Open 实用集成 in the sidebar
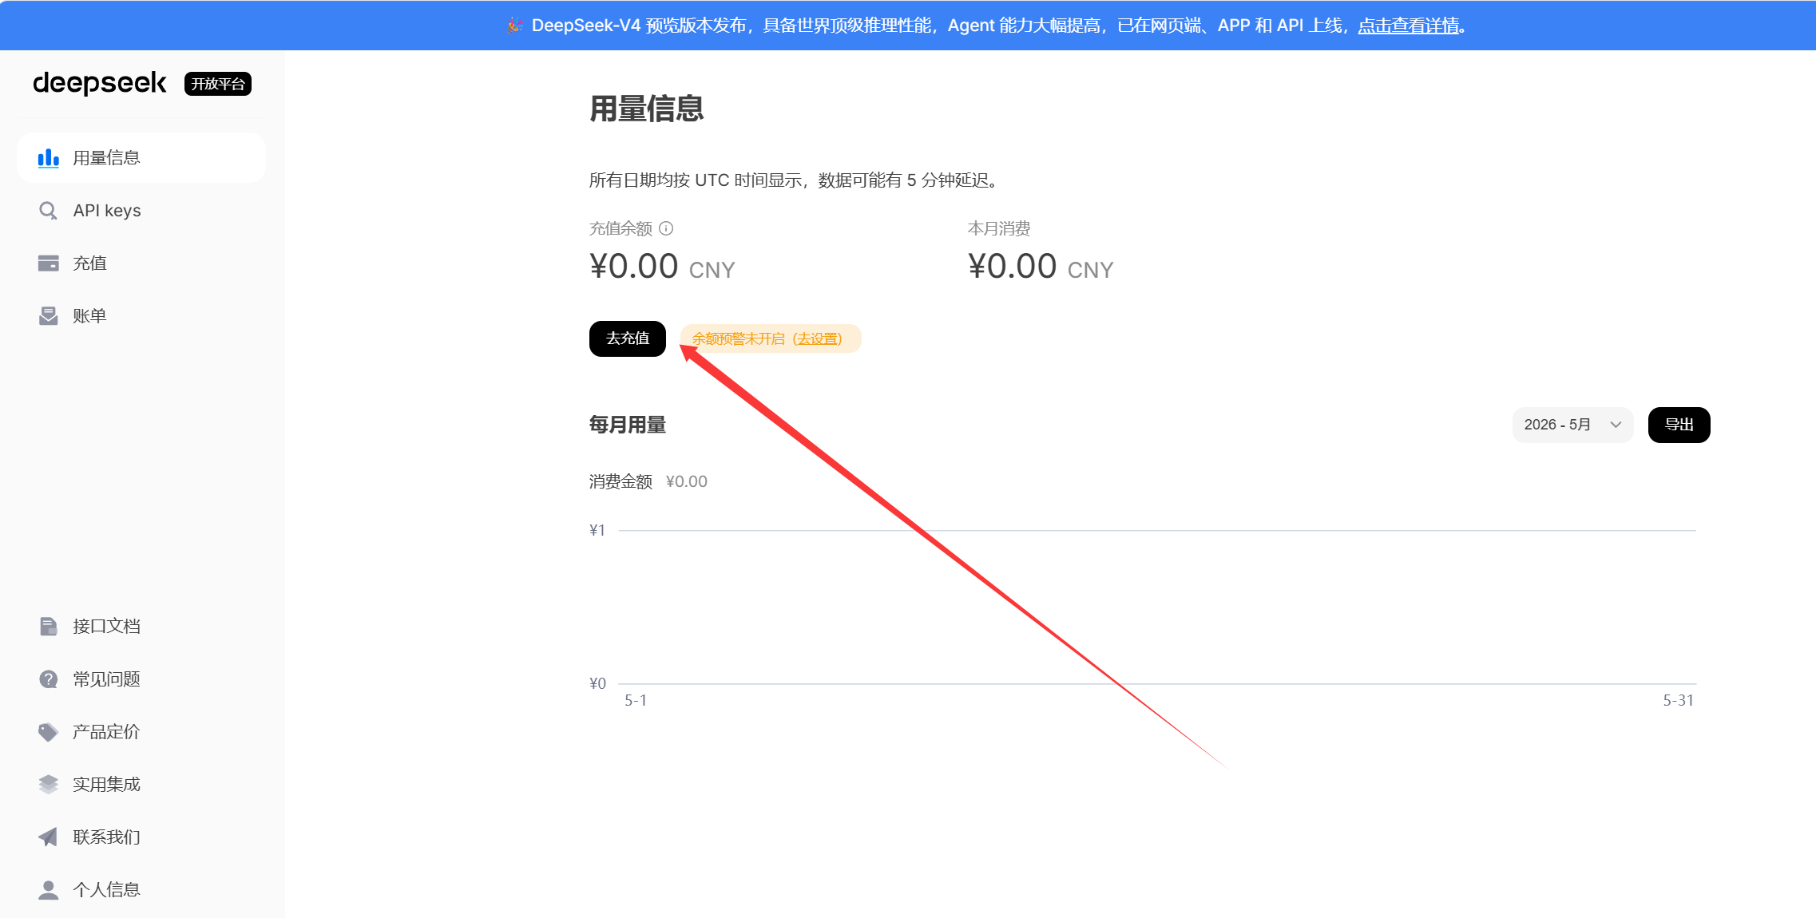This screenshot has height=918, width=1816. point(141,785)
